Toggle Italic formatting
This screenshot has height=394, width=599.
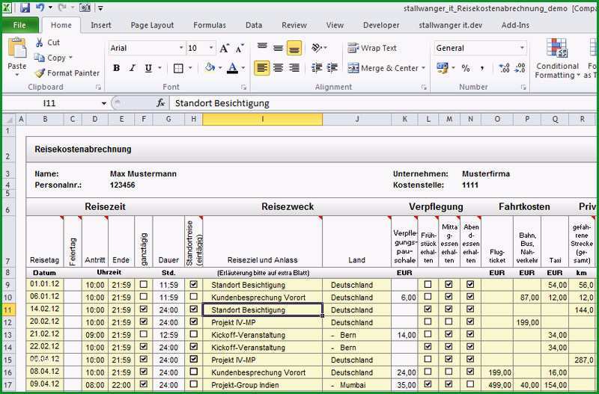click(x=133, y=68)
